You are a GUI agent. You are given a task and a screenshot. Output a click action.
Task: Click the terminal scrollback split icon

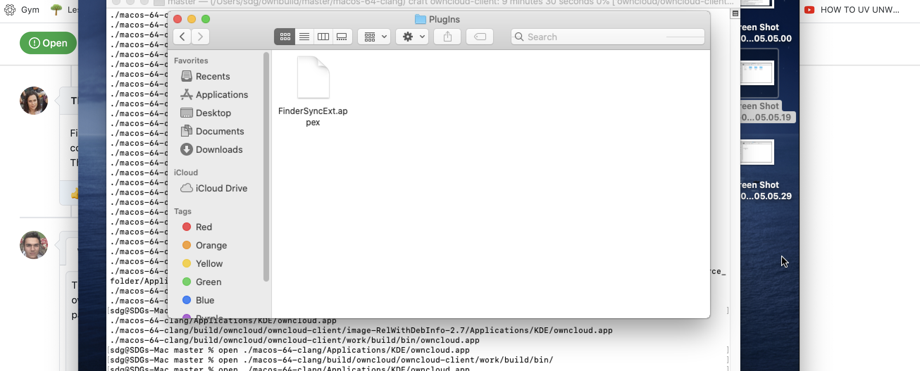pos(735,14)
